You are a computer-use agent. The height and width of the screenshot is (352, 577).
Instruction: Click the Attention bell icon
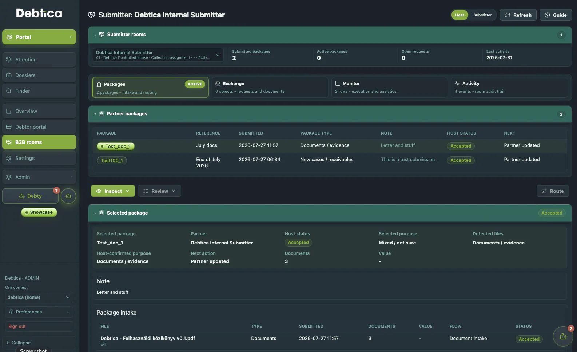coord(9,60)
